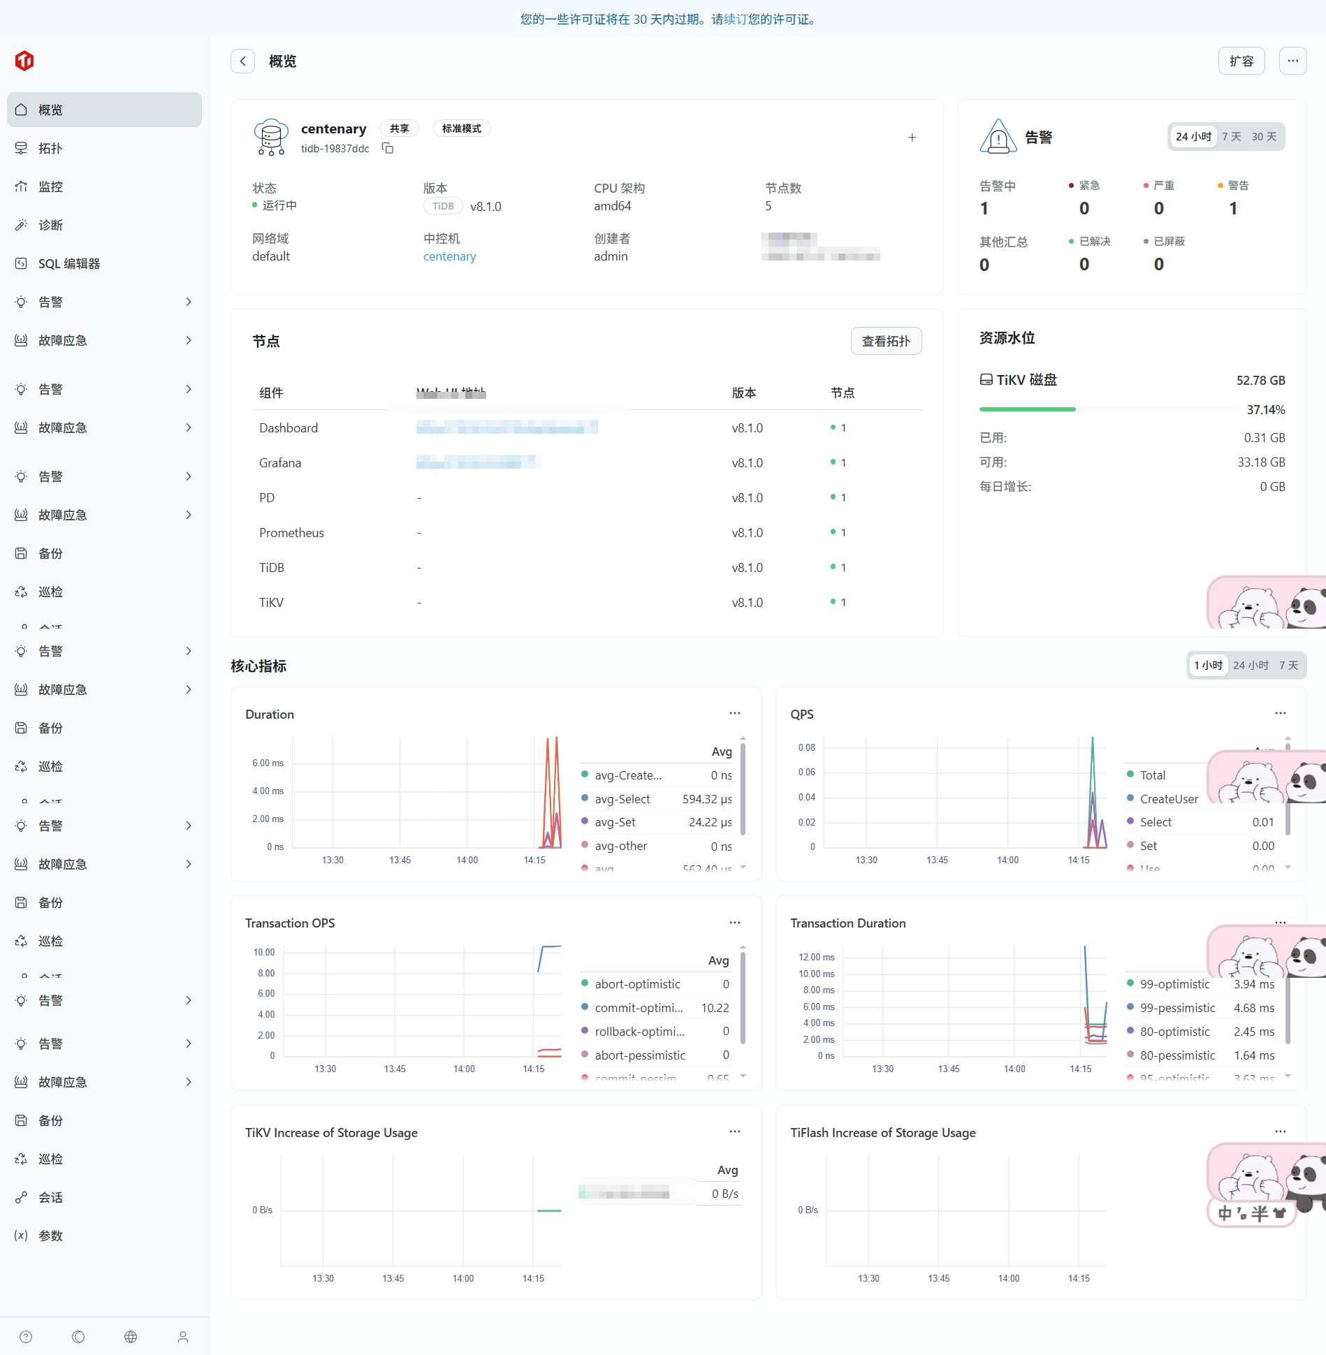Go back using the arrow beside 概览

[x=242, y=61]
